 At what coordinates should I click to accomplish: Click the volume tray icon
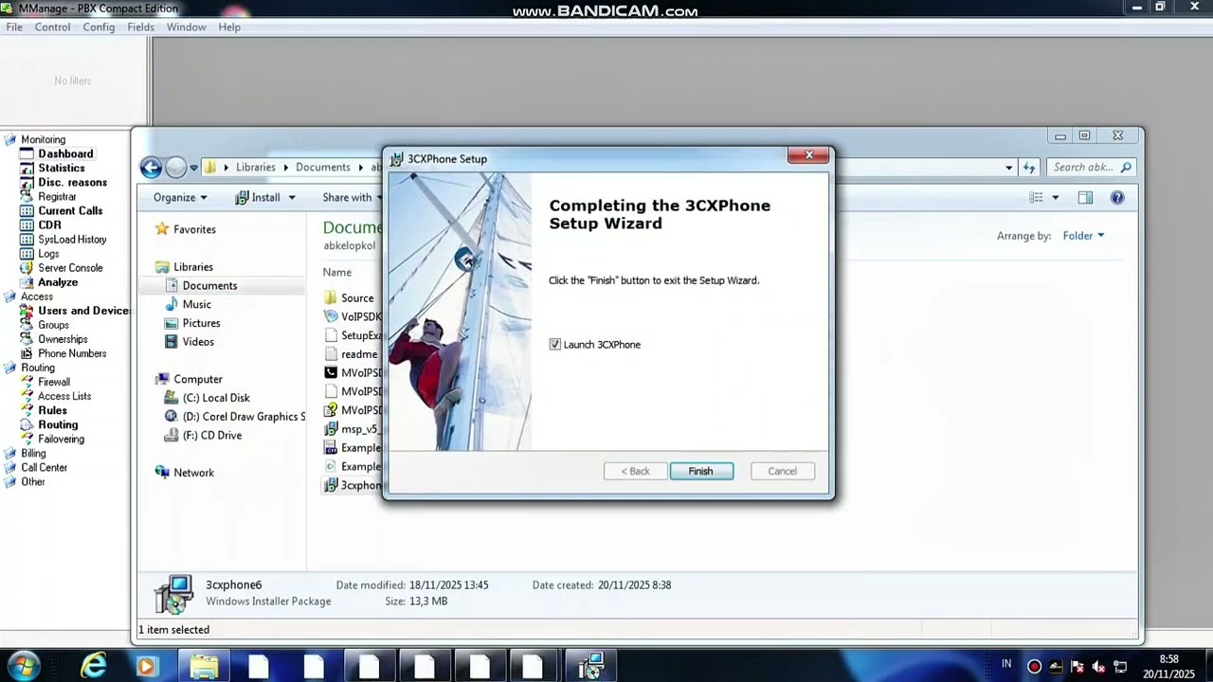1099,667
